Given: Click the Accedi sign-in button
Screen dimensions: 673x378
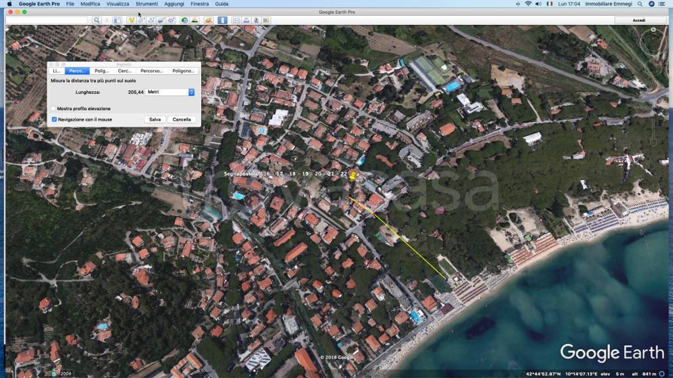Looking at the screenshot, I should coord(639,20).
